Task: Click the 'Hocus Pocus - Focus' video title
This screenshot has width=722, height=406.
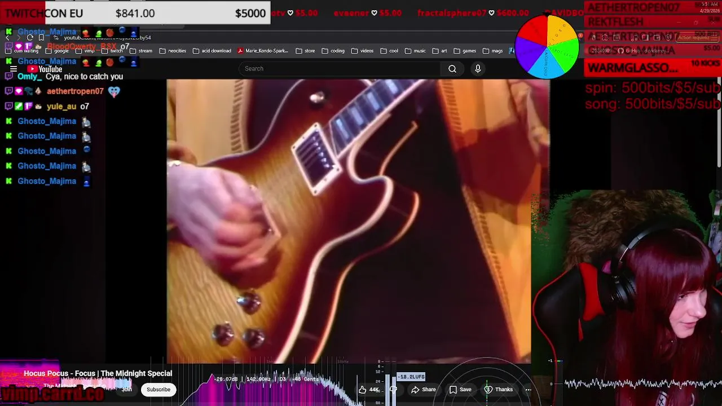Action: tap(98, 373)
